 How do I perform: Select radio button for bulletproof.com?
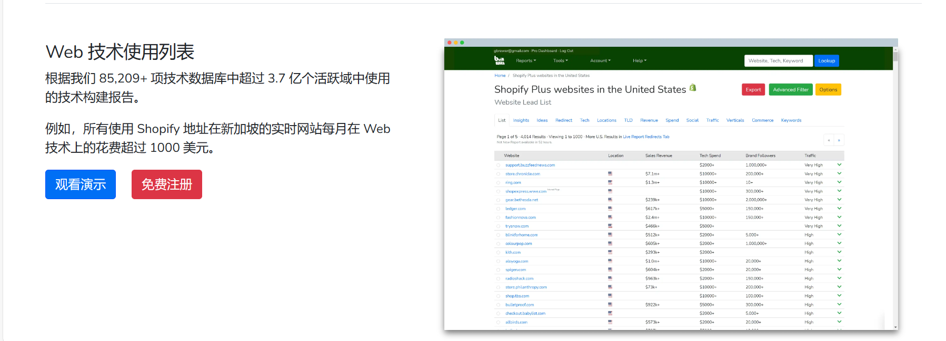499,305
